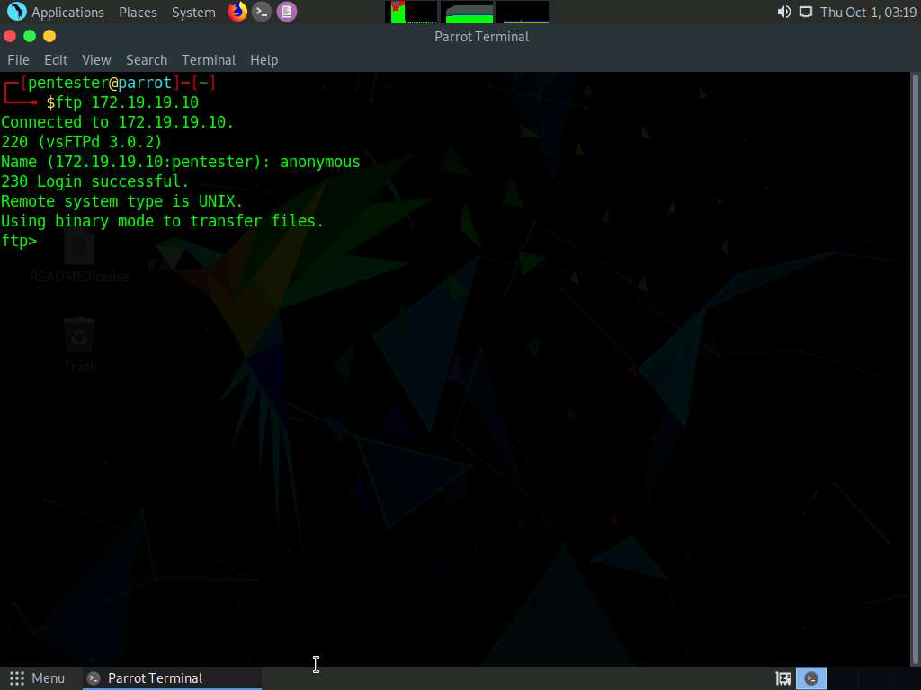Image resolution: width=921 pixels, height=690 pixels.
Task: Open the terminal Search menu
Action: [147, 60]
